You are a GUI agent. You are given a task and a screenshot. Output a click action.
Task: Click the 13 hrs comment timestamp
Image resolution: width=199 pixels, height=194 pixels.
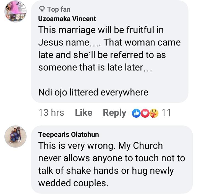pyautogui.click(x=51, y=113)
